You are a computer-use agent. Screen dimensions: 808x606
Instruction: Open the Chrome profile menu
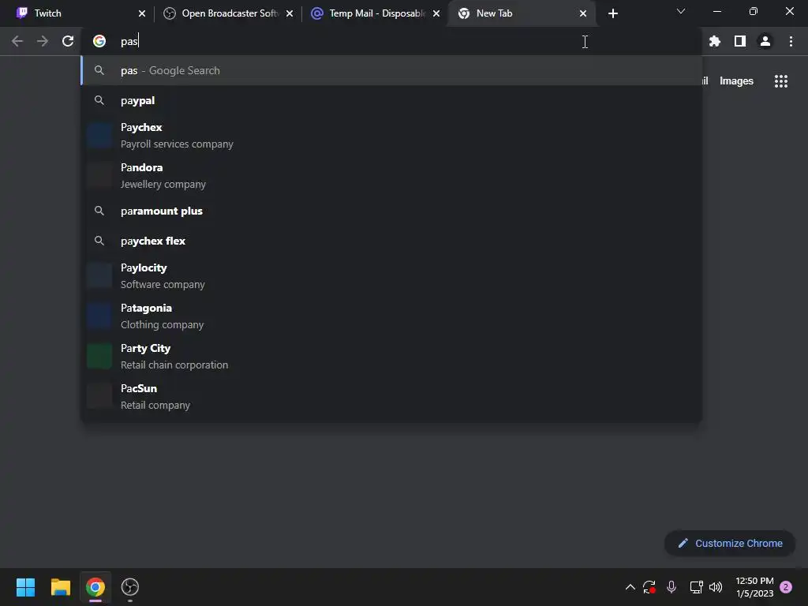(x=765, y=41)
